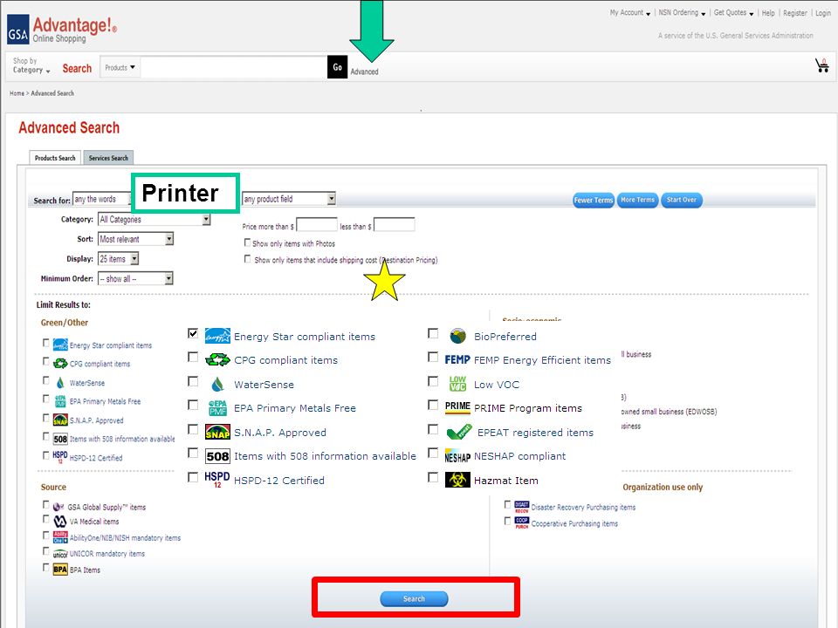
Task: Click the blue Search button
Action: (x=414, y=598)
